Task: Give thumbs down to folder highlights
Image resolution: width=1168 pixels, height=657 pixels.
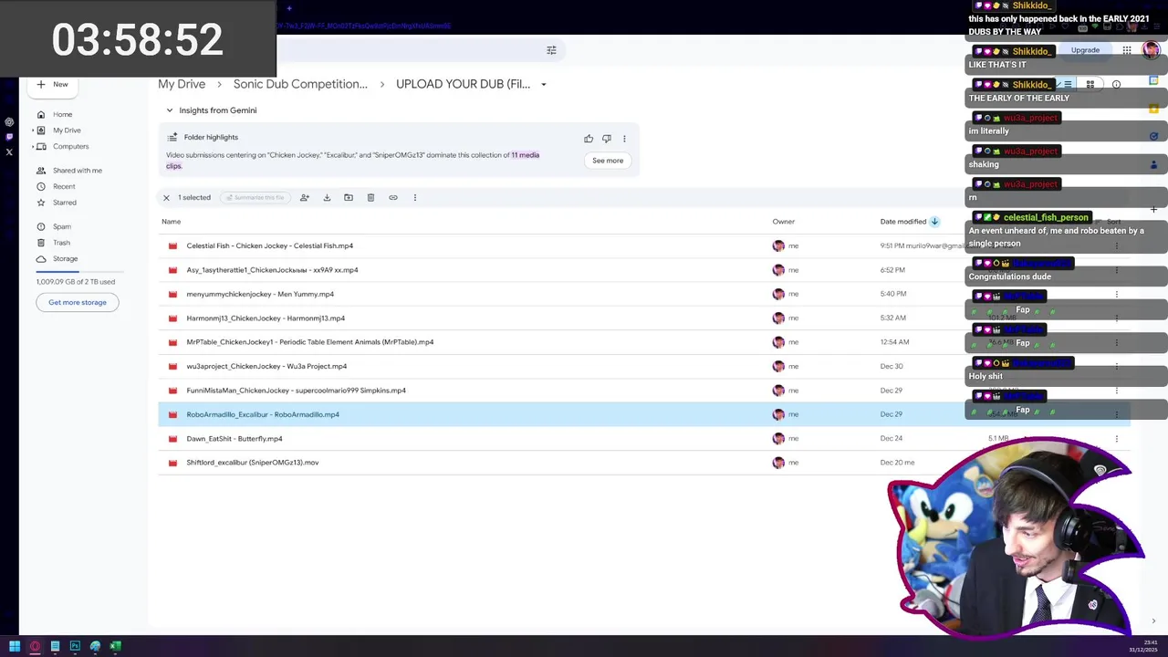Action: coord(606,139)
